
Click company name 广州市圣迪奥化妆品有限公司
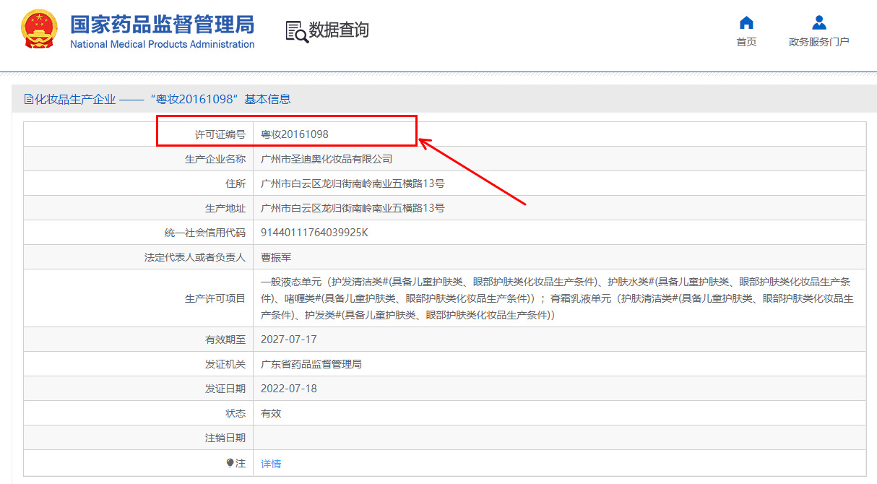click(x=327, y=159)
